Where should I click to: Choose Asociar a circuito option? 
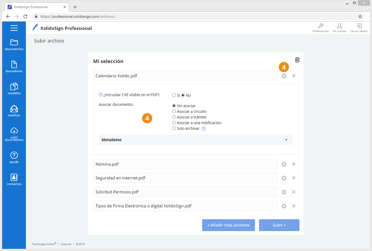tap(174, 111)
